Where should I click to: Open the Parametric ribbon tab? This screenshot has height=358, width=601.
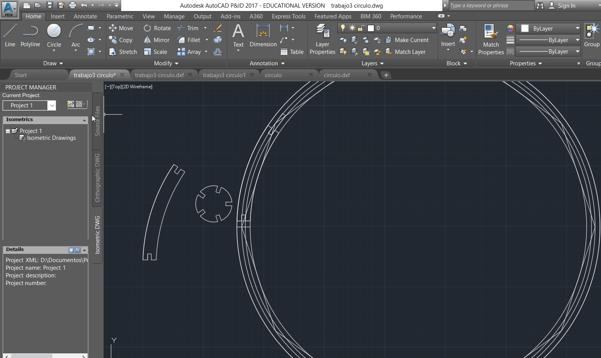point(120,16)
